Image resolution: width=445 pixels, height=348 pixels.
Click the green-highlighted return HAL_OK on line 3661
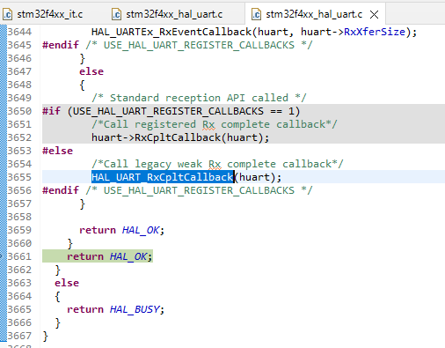pyautogui.click(x=110, y=256)
